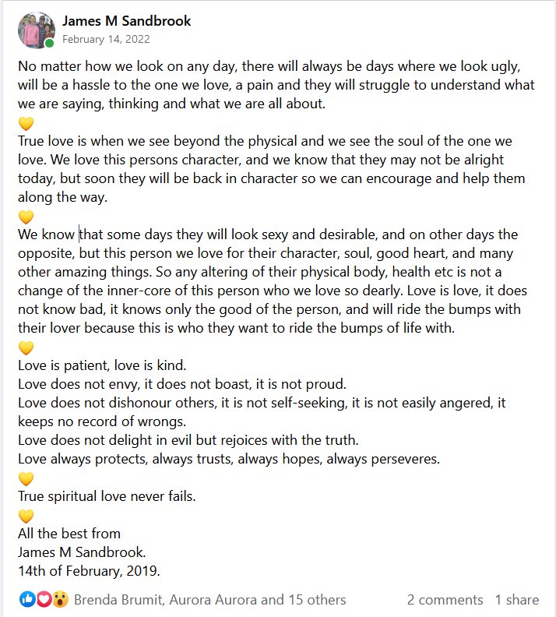The height and width of the screenshot is (617, 556).
Task: Click yellow heart above "We know that some days"
Action: click(x=26, y=217)
